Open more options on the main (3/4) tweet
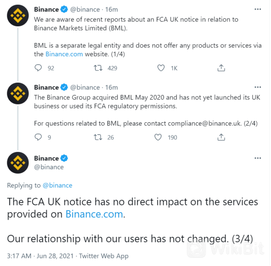The width and height of the screenshot is (271, 266). click(x=258, y=158)
